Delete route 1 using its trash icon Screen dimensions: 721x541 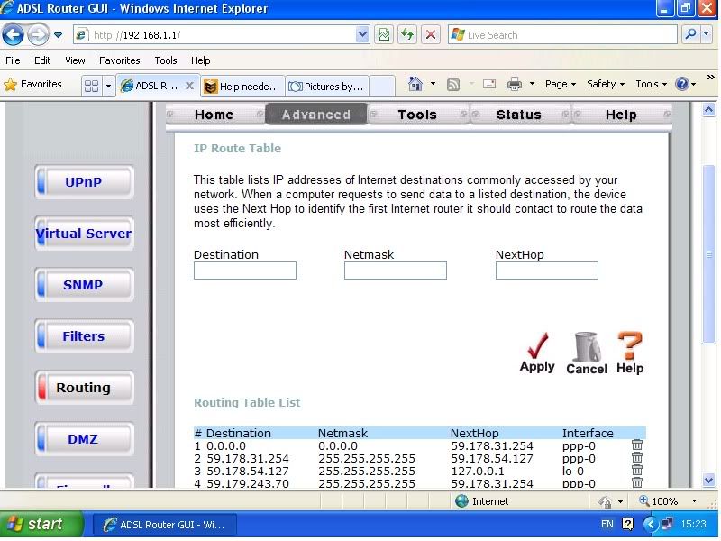tap(637, 445)
